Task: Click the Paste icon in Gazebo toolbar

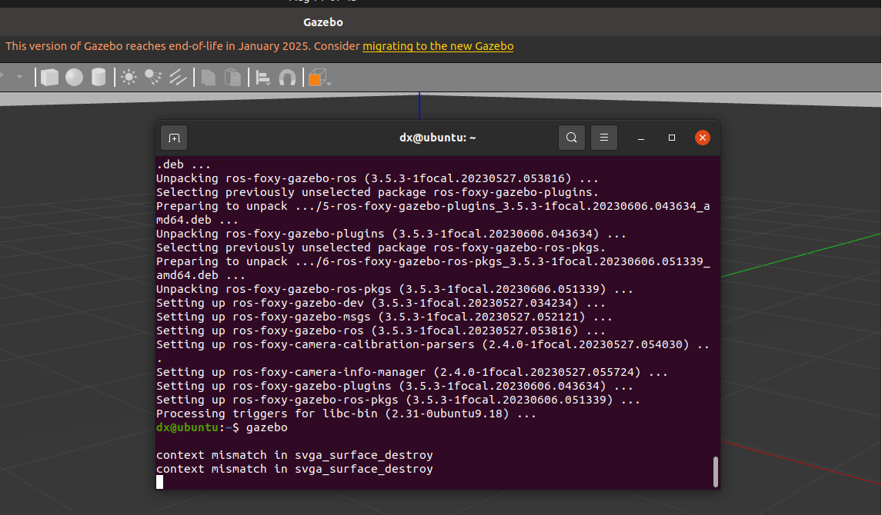Action: (x=232, y=78)
